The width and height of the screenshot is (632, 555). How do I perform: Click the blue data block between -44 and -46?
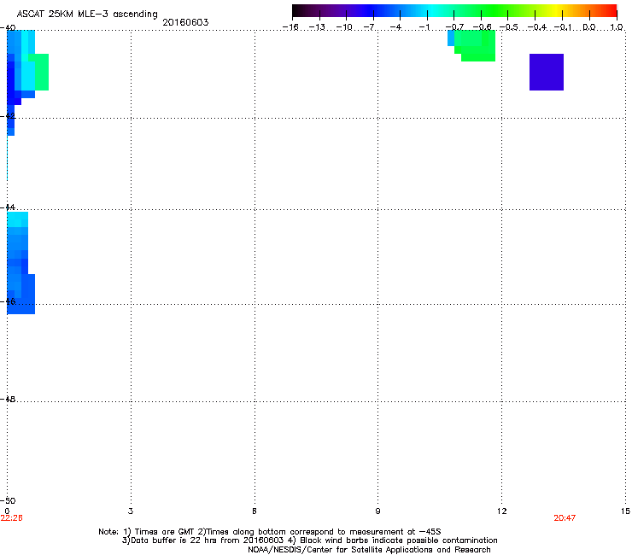pos(20,263)
